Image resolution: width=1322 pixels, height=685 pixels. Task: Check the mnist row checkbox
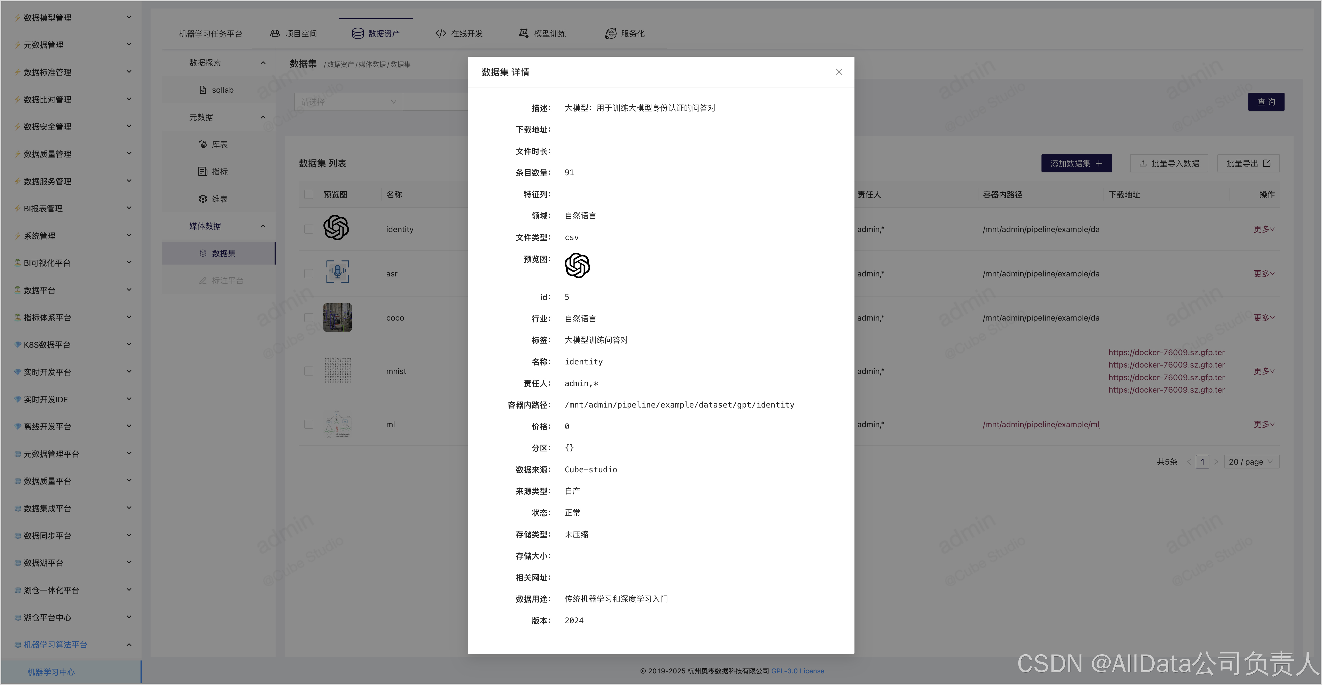pyautogui.click(x=308, y=371)
